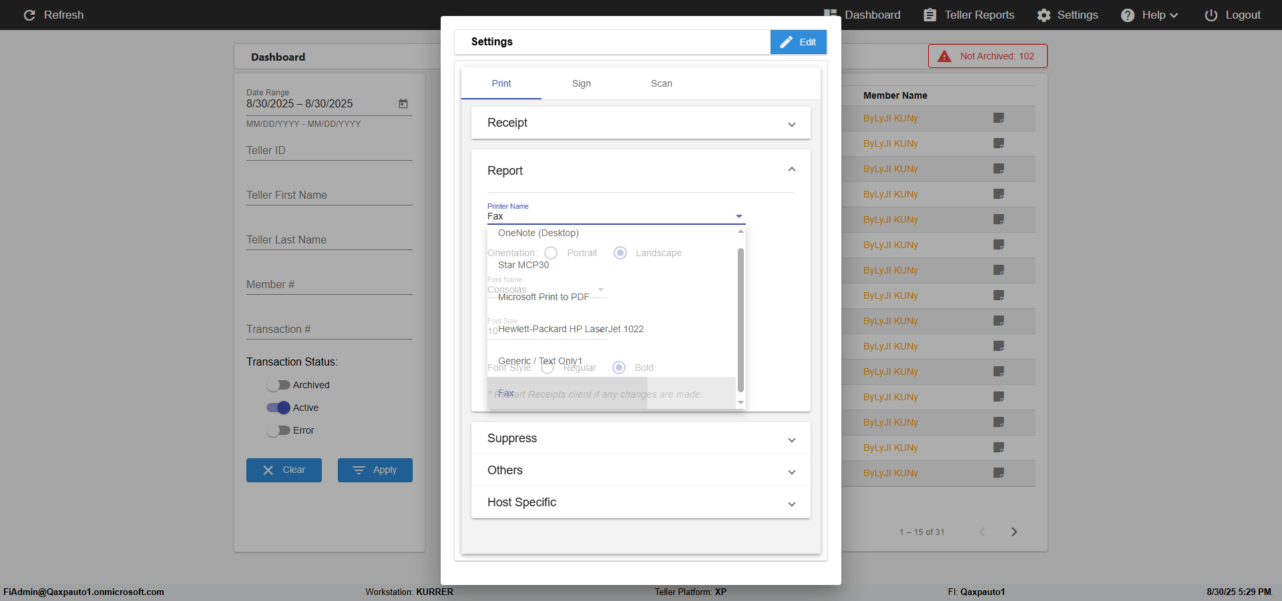Open the Date Range calendar picker icon

(x=403, y=103)
